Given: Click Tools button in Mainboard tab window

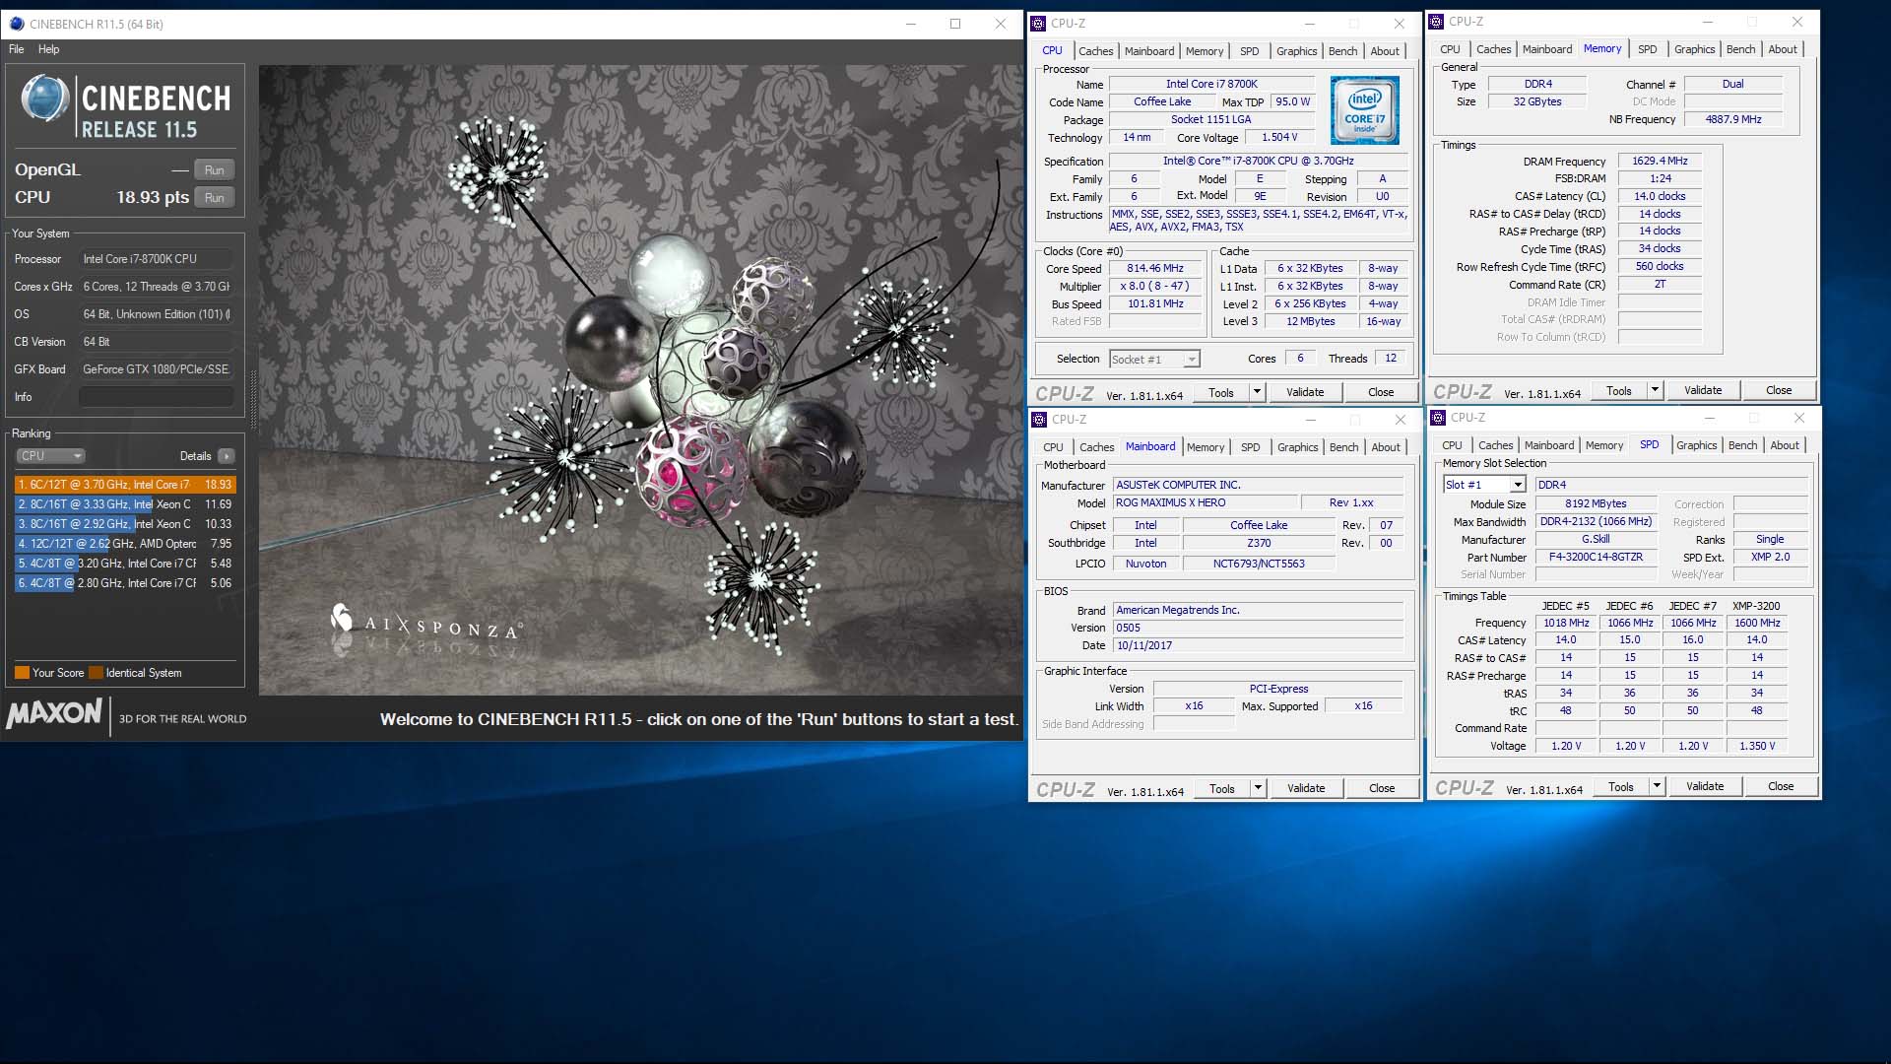Looking at the screenshot, I should pos(1222,788).
